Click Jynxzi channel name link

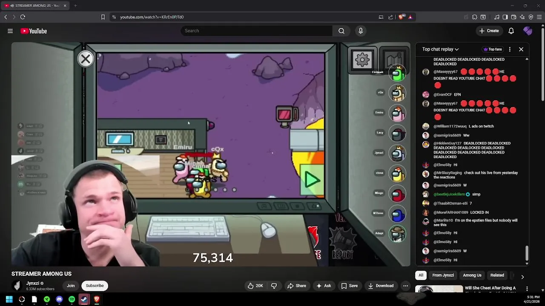click(33, 283)
